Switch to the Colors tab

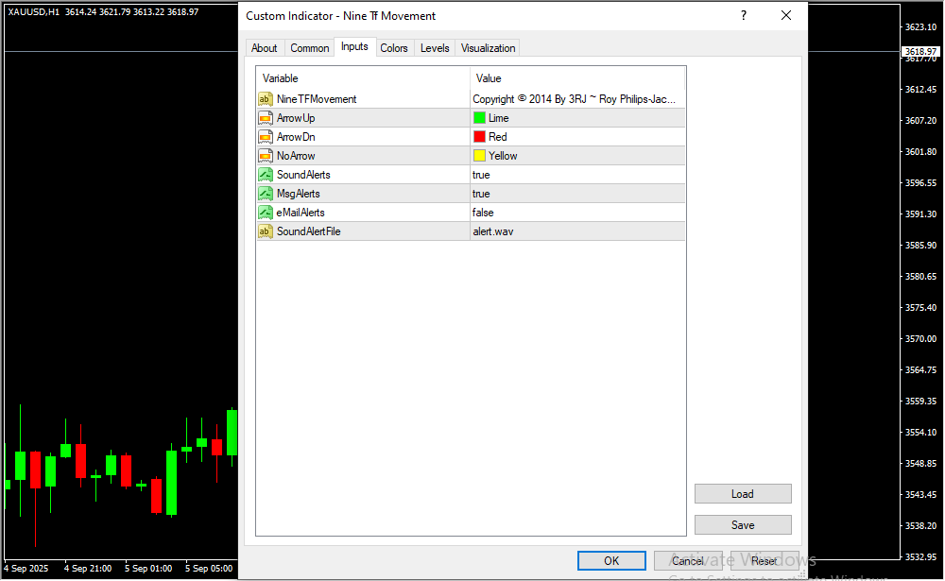(394, 48)
